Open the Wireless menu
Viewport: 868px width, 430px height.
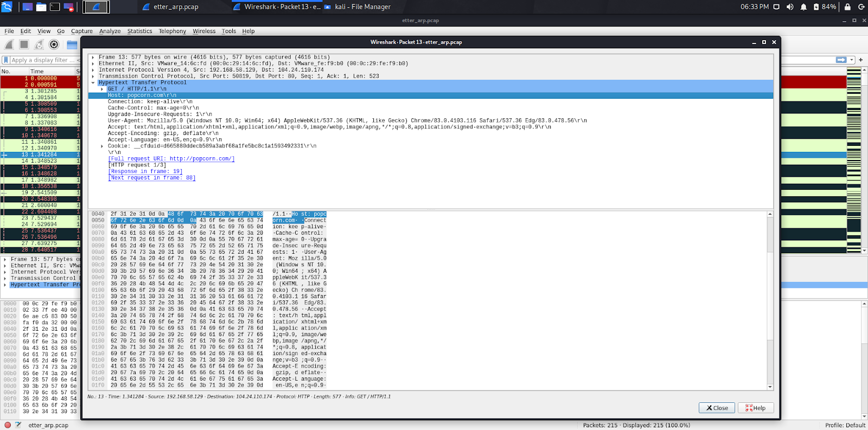coord(204,31)
